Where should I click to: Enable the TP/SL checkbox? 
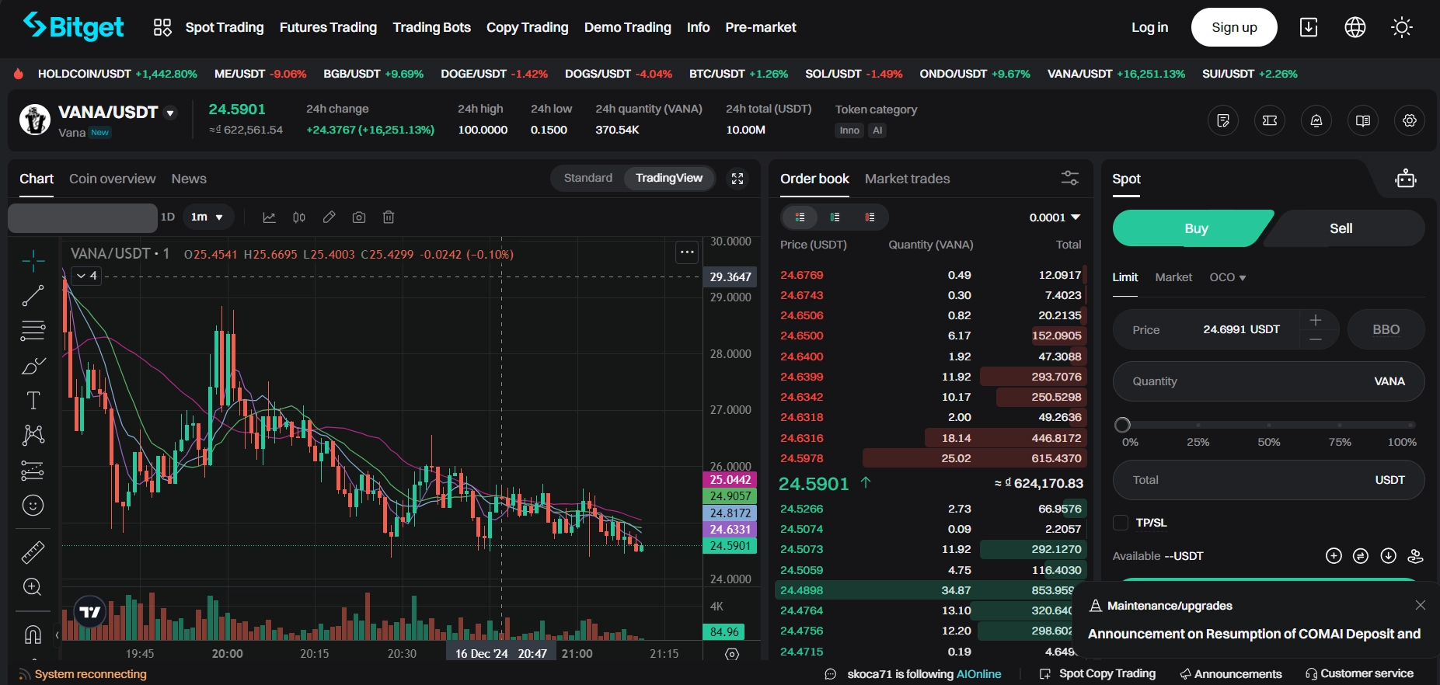point(1121,523)
